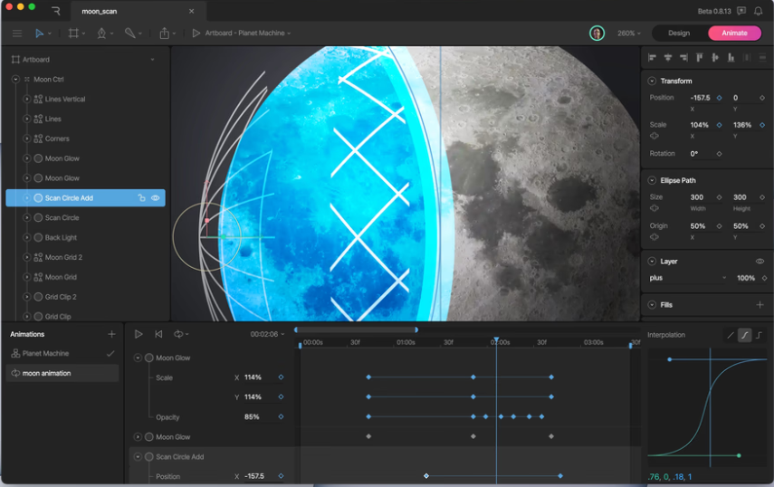
Task: Open Artboard - Planet Machine dropdown
Action: (x=248, y=33)
